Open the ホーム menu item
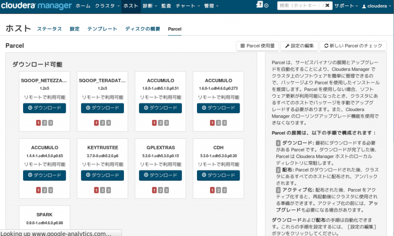This screenshot has height=236, width=394. tap(83, 6)
